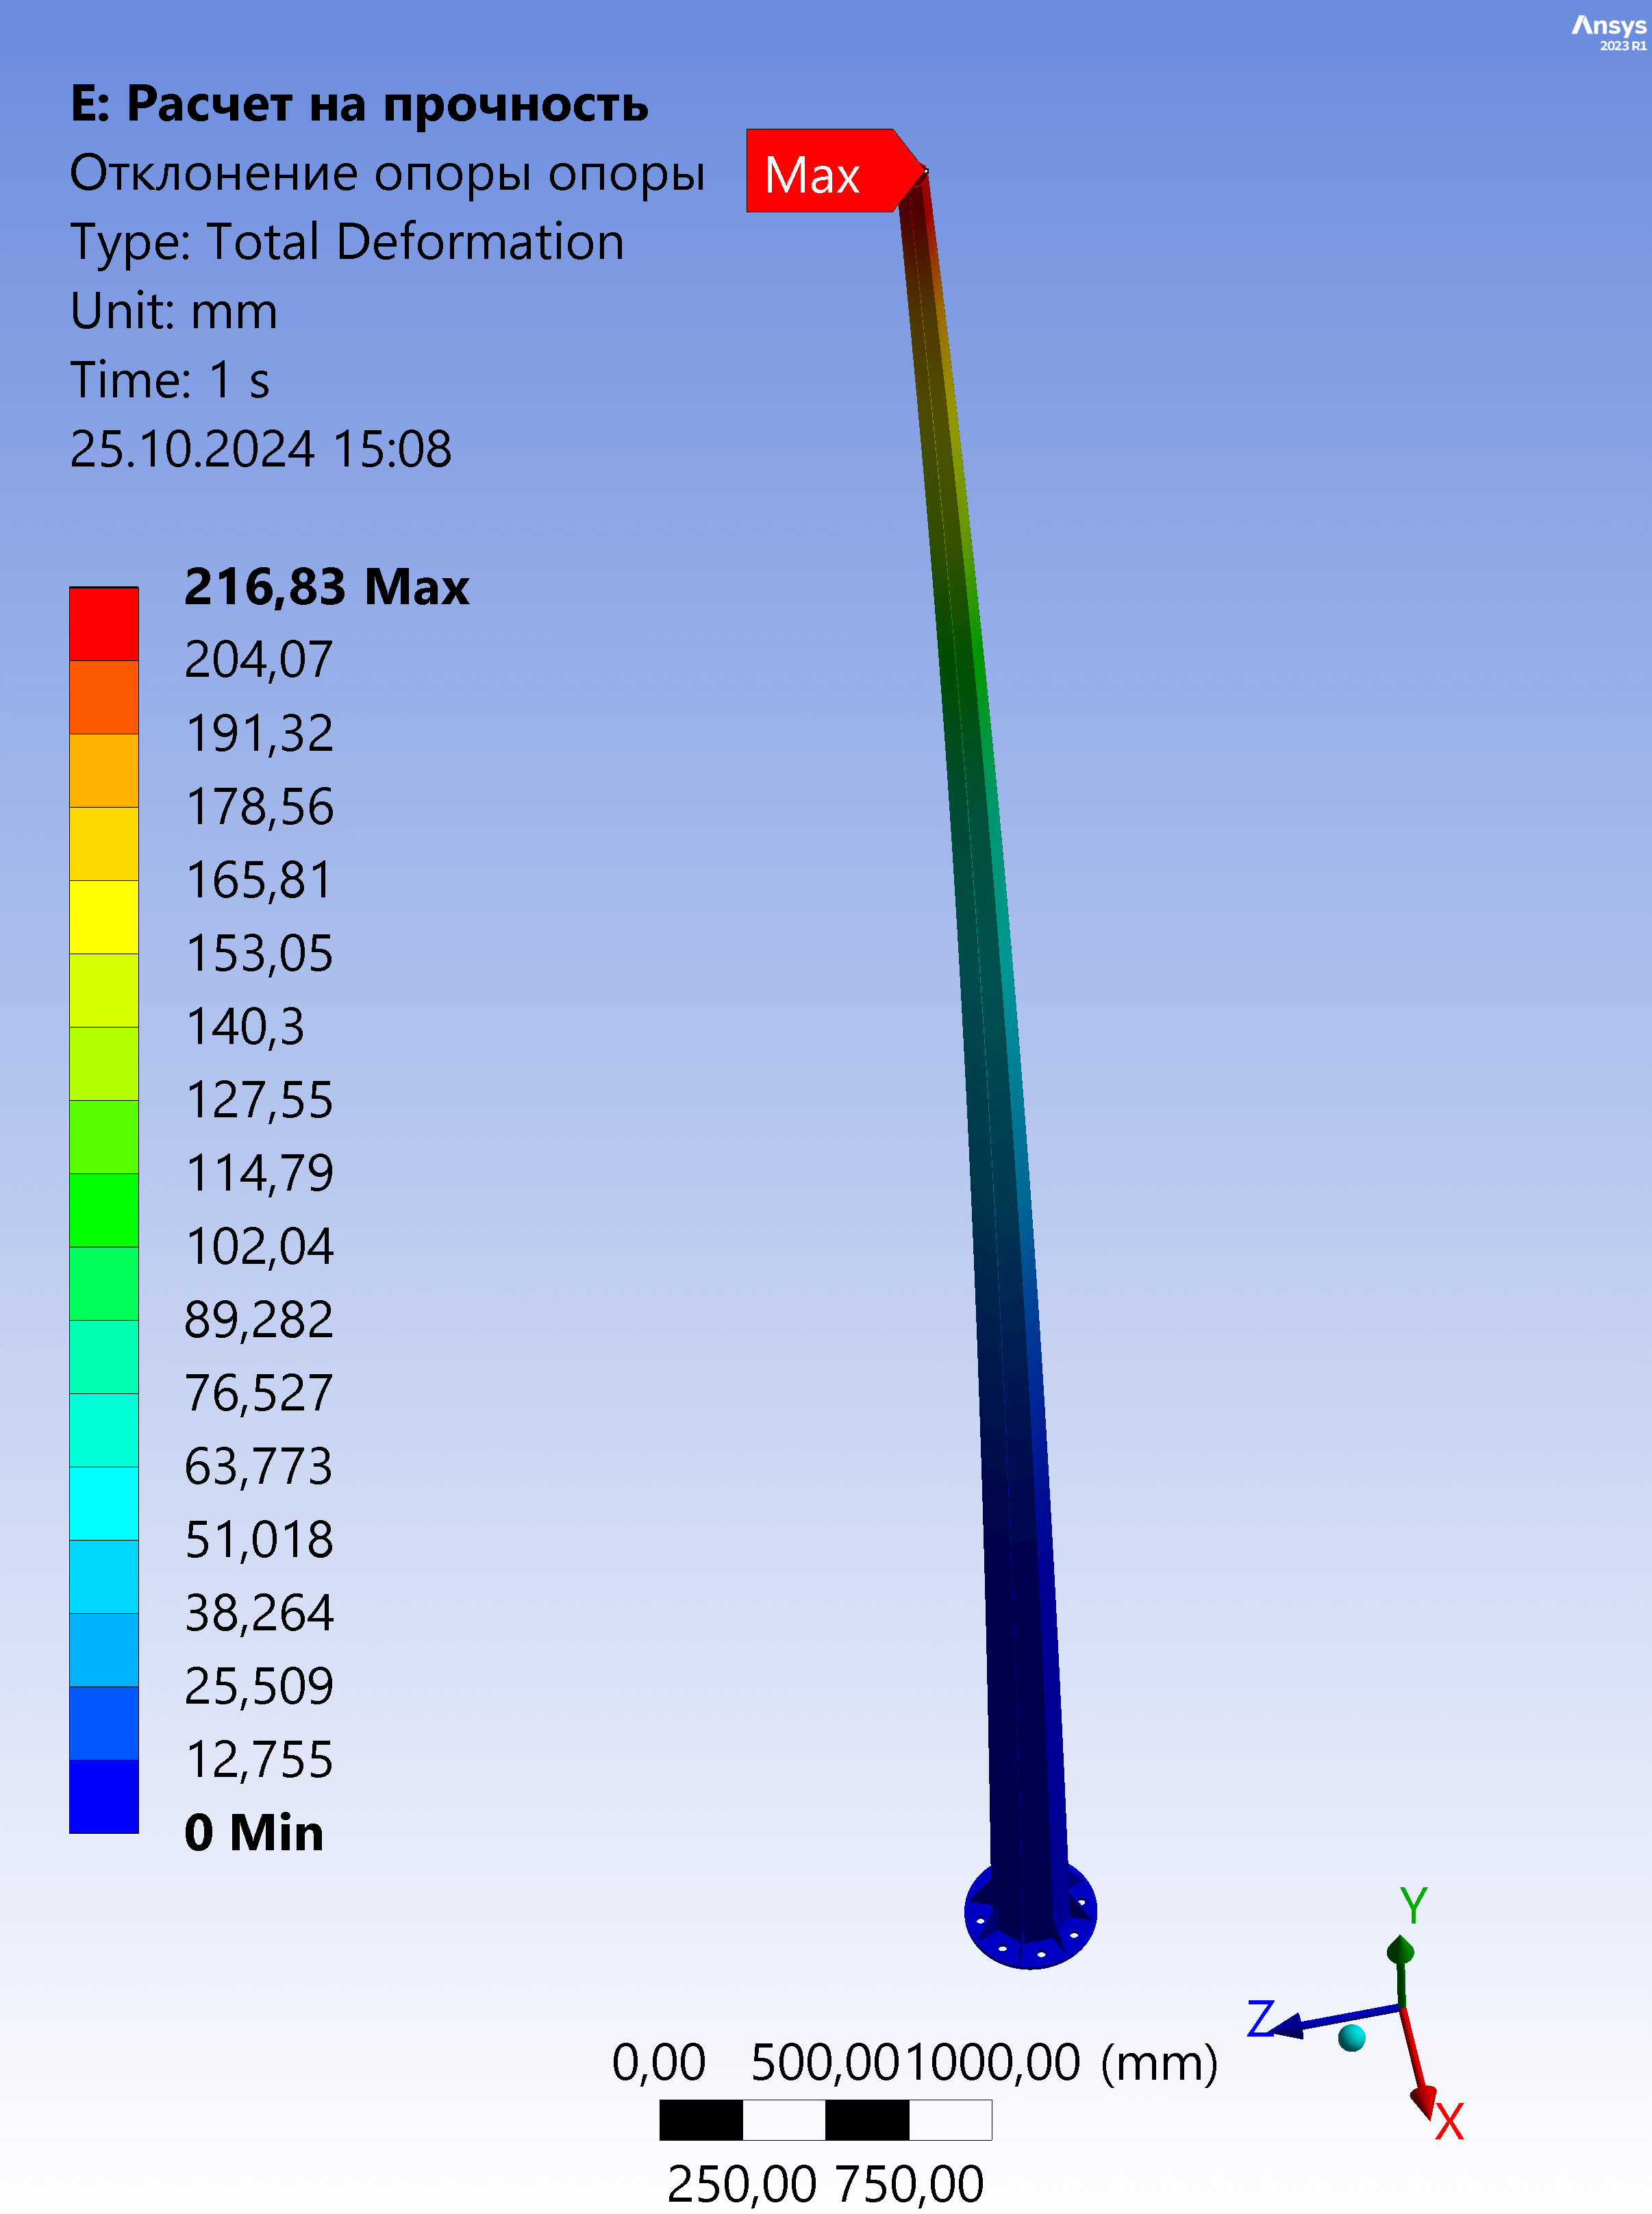
Task: Click the cyan isometric ball on triad
Action: tap(1351, 2037)
